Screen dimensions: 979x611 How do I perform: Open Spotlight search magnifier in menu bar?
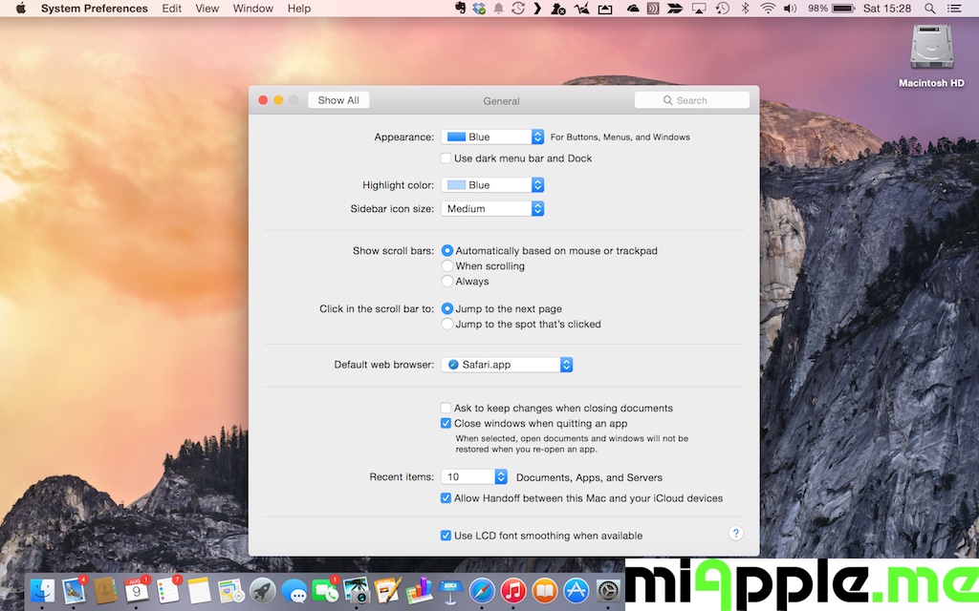(x=929, y=9)
